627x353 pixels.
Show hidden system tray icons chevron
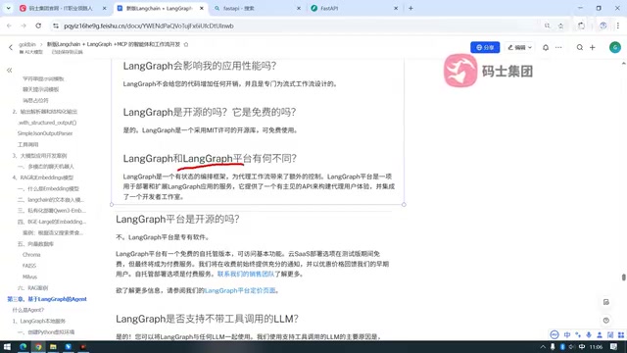(543, 346)
